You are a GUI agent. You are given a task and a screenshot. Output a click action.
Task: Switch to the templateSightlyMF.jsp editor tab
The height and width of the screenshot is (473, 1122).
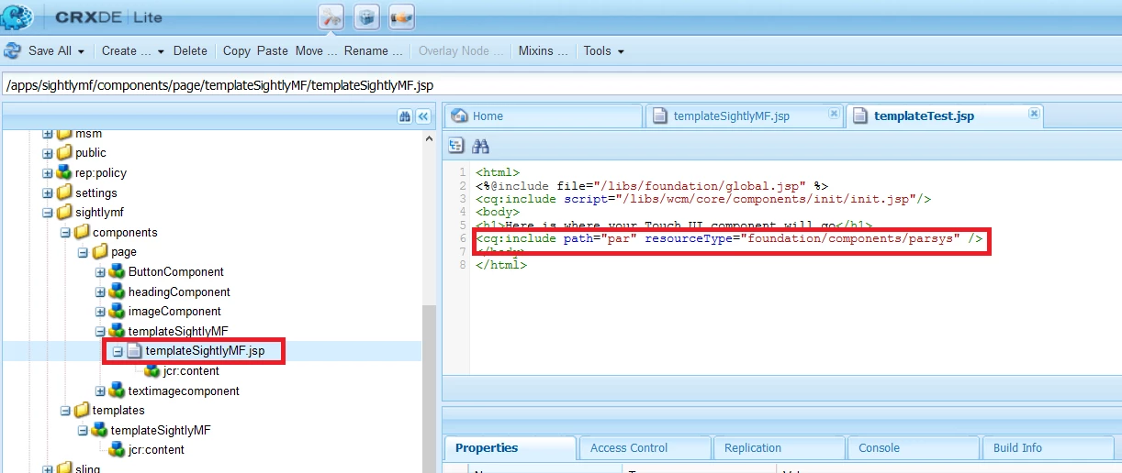744,116
